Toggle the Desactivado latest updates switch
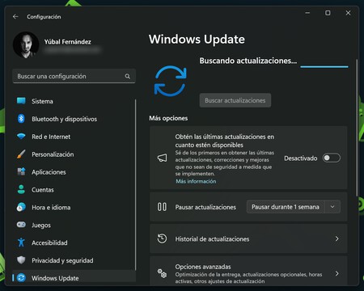The image size is (364, 291). [332, 158]
